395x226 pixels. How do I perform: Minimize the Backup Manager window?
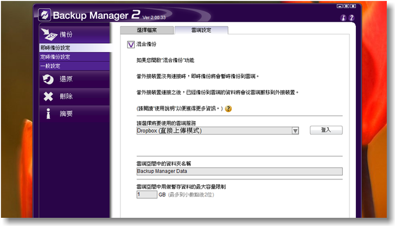coord(340,6)
